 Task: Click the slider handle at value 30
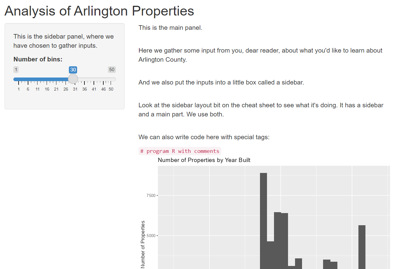[73, 79]
